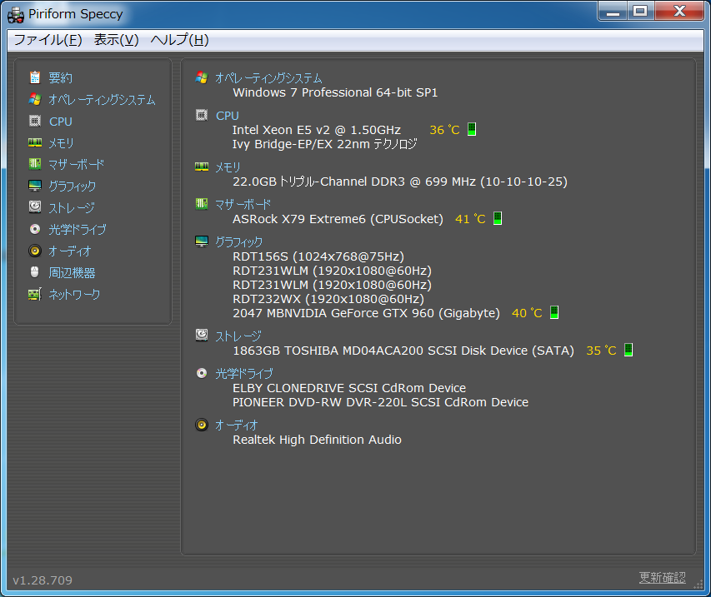
Task: Click the 36 °C CPU temperature value
Action: [444, 130]
